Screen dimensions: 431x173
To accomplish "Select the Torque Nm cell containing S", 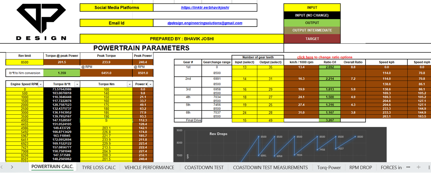I will tap(106, 121).
